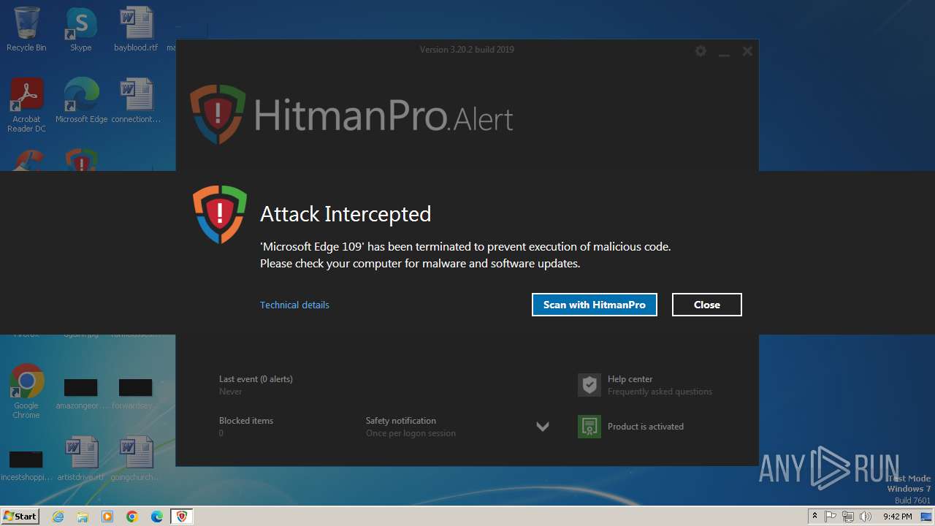935x526 pixels.
Task: Close the HitmanPro.Alert window
Action: coord(747,51)
